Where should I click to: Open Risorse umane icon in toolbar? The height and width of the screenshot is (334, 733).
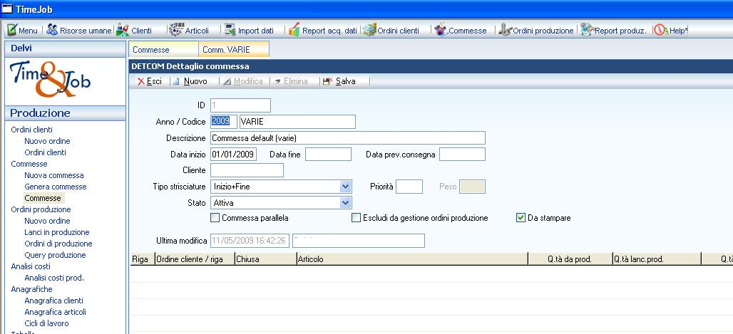(x=52, y=30)
